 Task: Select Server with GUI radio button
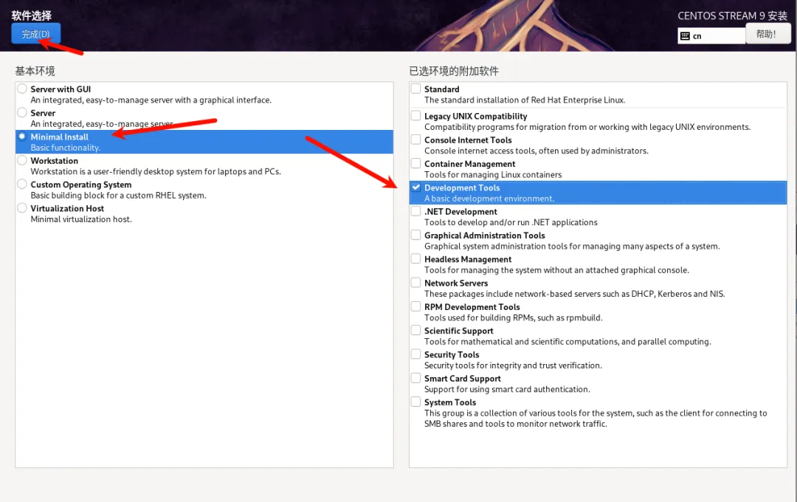click(22, 89)
